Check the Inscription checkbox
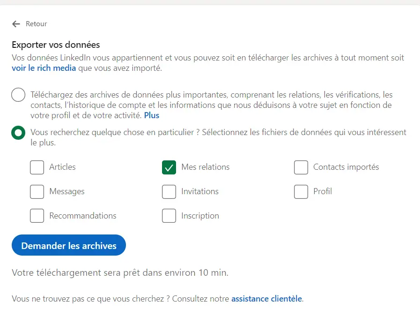Screen dimensions: 420x325 pos(169,216)
